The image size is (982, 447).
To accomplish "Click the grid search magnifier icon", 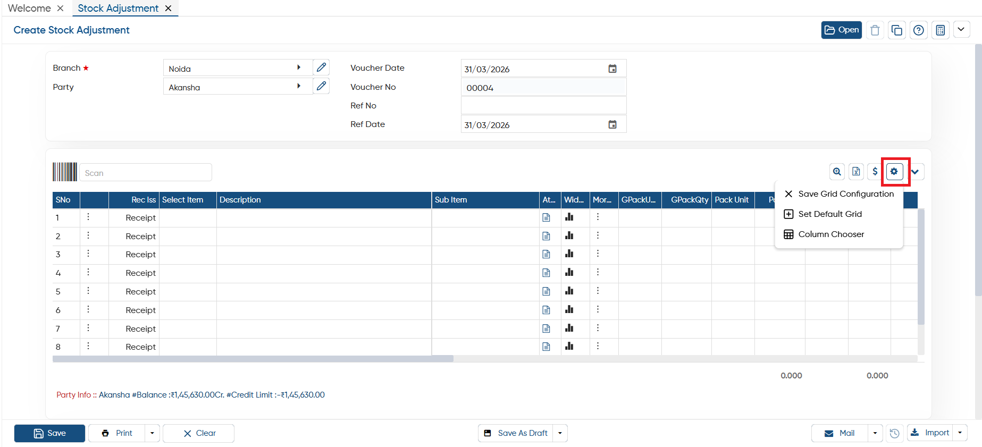I will 837,172.
